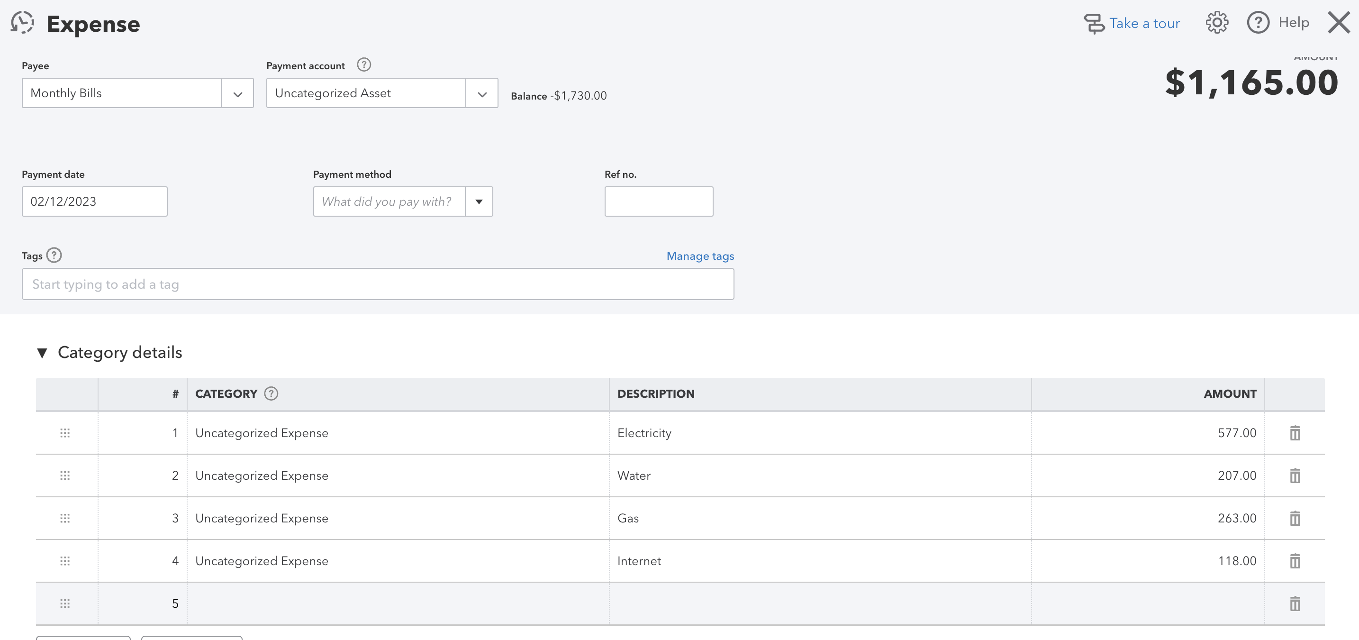Click the Category column help icon

click(x=271, y=393)
